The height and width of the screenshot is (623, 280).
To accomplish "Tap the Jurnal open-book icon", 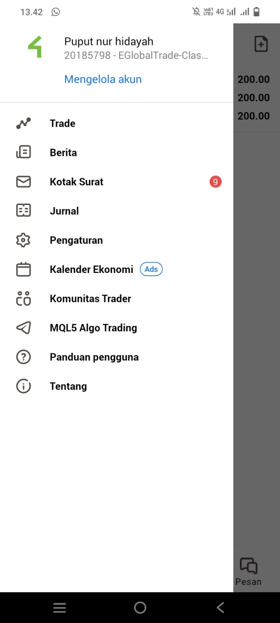I will [x=23, y=211].
